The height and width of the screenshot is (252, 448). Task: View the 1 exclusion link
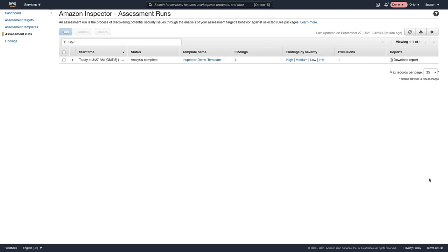[x=339, y=60]
